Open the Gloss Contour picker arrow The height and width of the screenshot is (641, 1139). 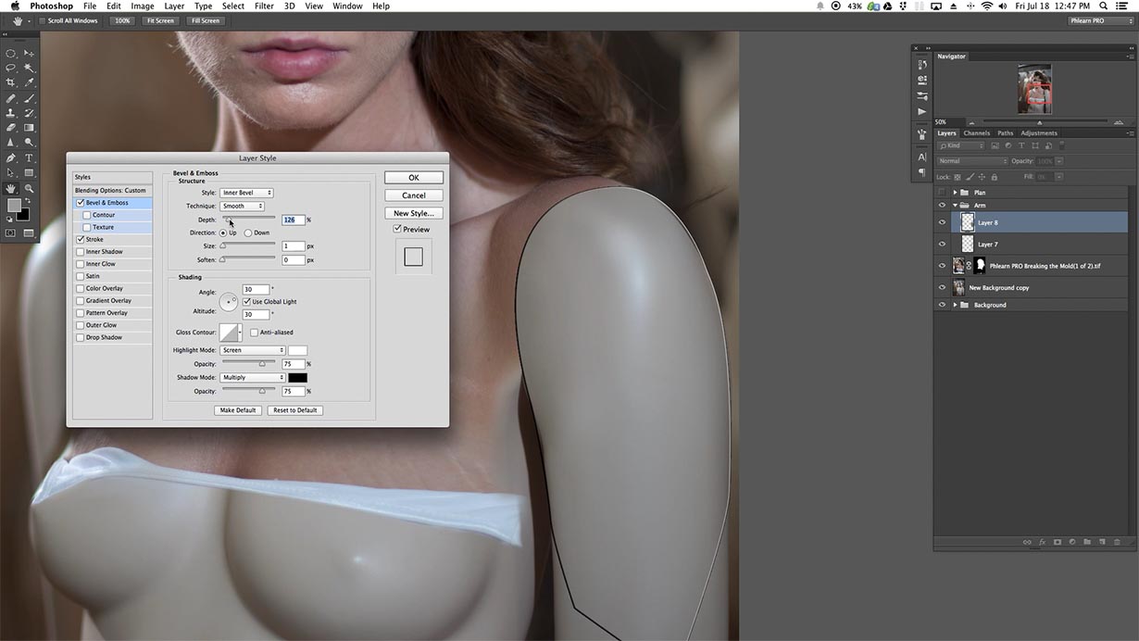(240, 332)
